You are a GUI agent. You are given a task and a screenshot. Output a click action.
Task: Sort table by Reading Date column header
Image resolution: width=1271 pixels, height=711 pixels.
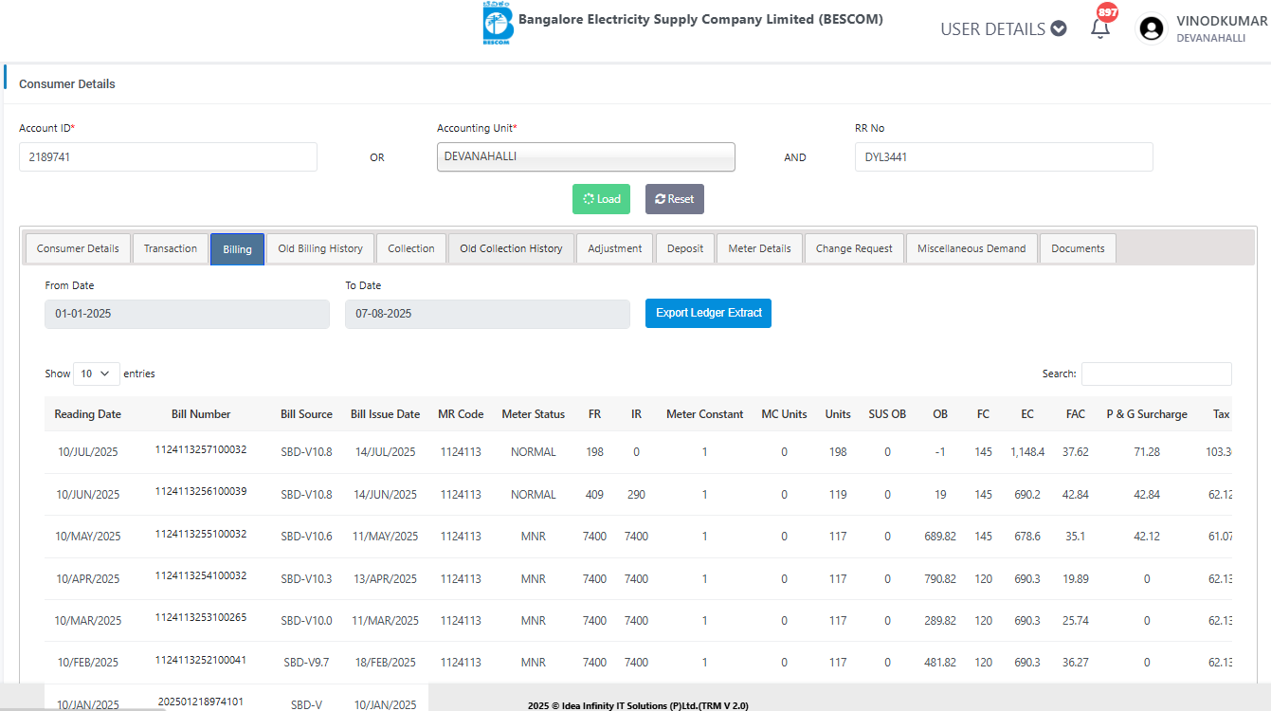pos(87,414)
